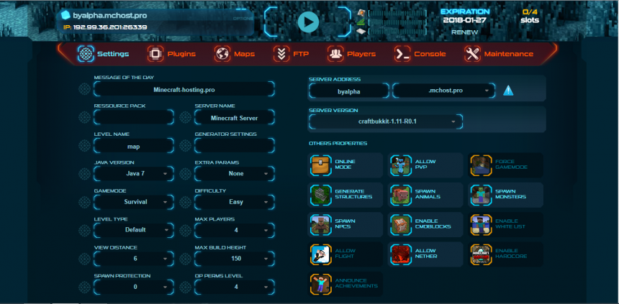Toggle Enable Cmdblocks property
Image resolution: width=619 pixels, height=304 pixels.
(x=425, y=225)
